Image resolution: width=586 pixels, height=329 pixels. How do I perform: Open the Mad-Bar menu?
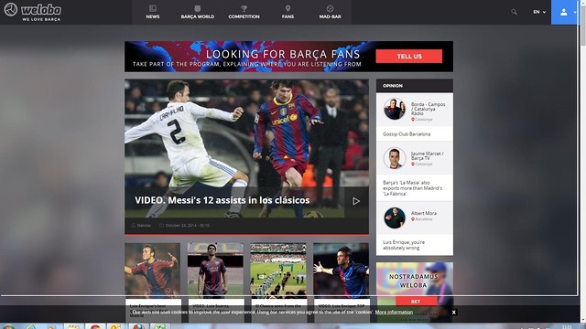point(330,12)
